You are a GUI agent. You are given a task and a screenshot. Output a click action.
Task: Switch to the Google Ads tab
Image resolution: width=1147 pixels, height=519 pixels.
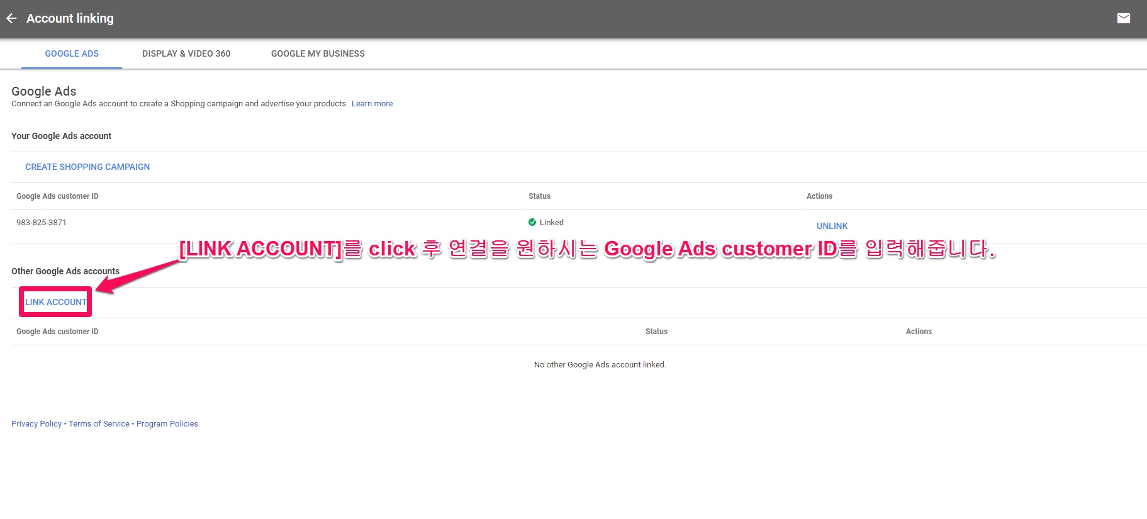72,53
